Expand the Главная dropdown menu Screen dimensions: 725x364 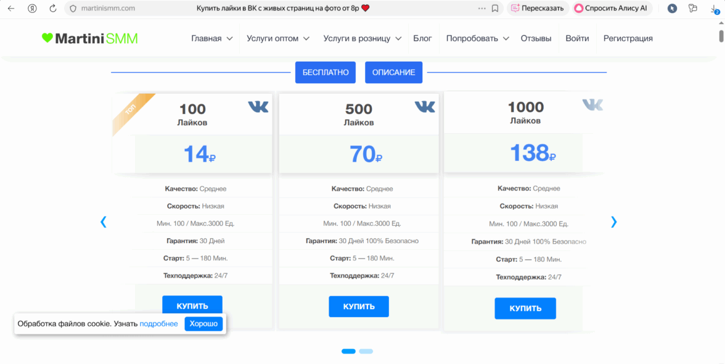[211, 38]
